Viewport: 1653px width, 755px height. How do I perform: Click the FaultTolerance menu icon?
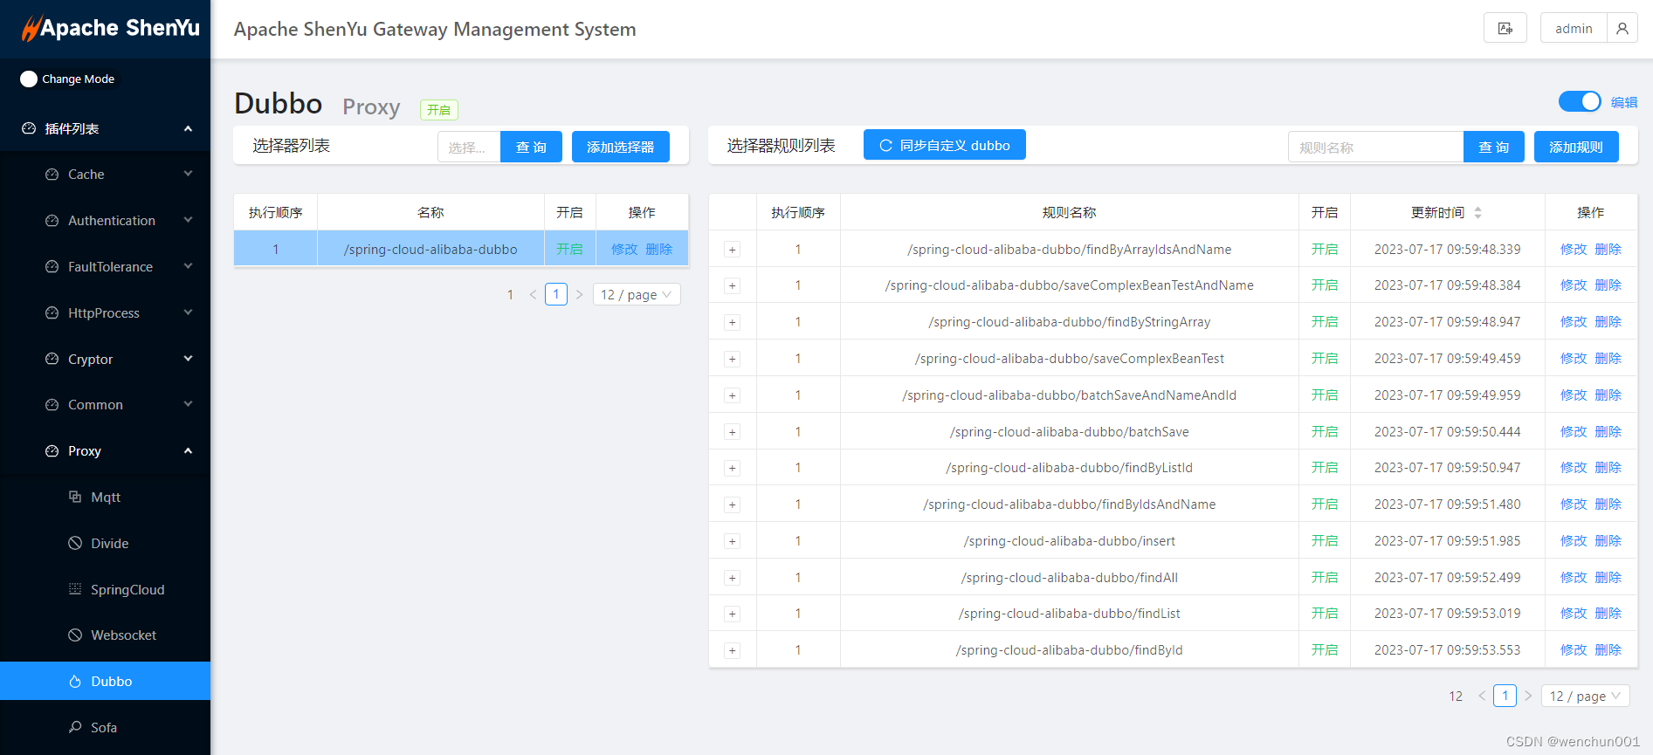[52, 267]
